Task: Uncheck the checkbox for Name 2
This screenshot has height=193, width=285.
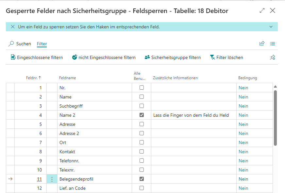Action: (142, 115)
